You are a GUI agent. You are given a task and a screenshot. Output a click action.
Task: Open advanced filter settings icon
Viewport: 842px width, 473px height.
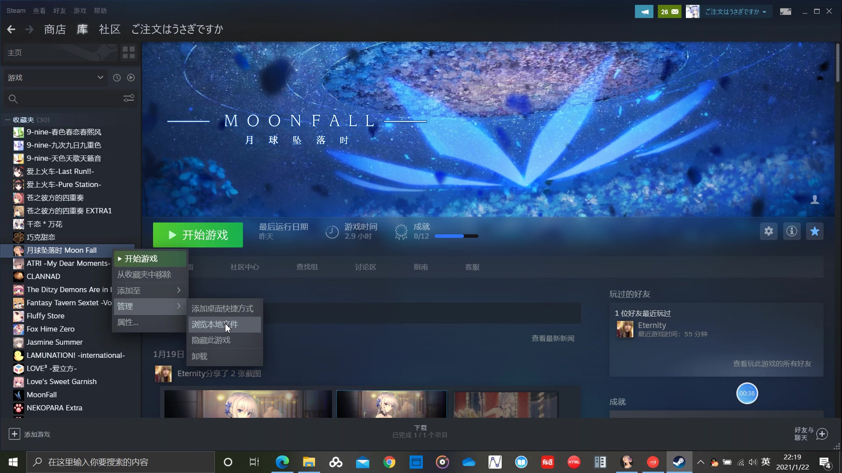point(128,99)
